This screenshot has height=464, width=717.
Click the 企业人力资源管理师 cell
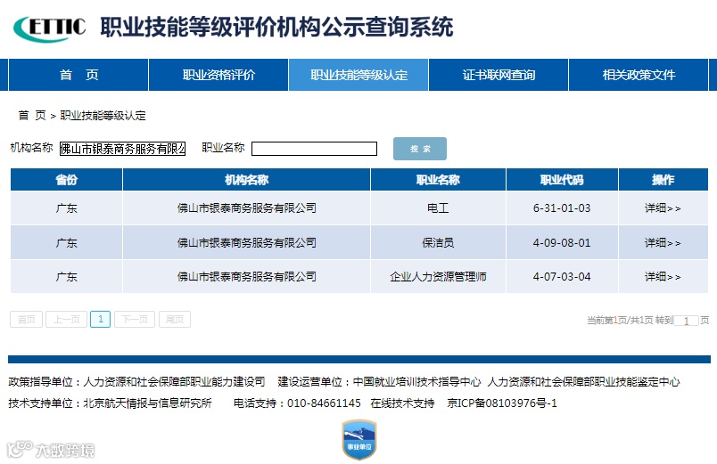(438, 277)
